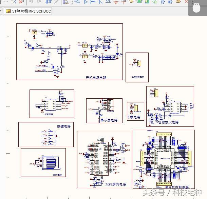Screen dimensions: 207x199
Task: Click the Move Selection cross icon
Action: (x=6, y=2)
